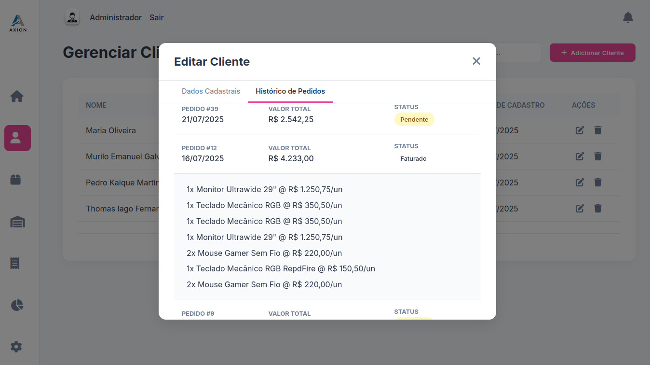Viewport: 650px width, 365px height.
Task: Click the Sair logout link
Action: point(156,17)
